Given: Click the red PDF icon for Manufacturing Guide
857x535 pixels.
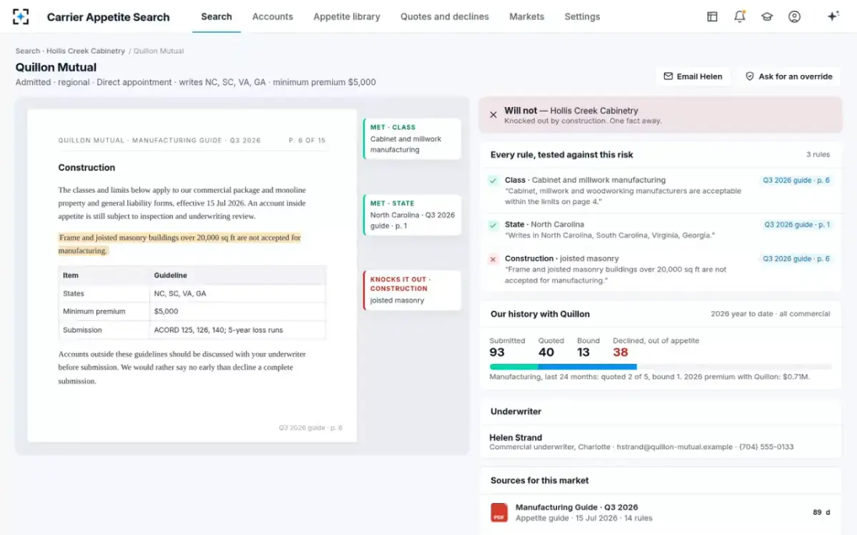Looking at the screenshot, I should point(498,512).
